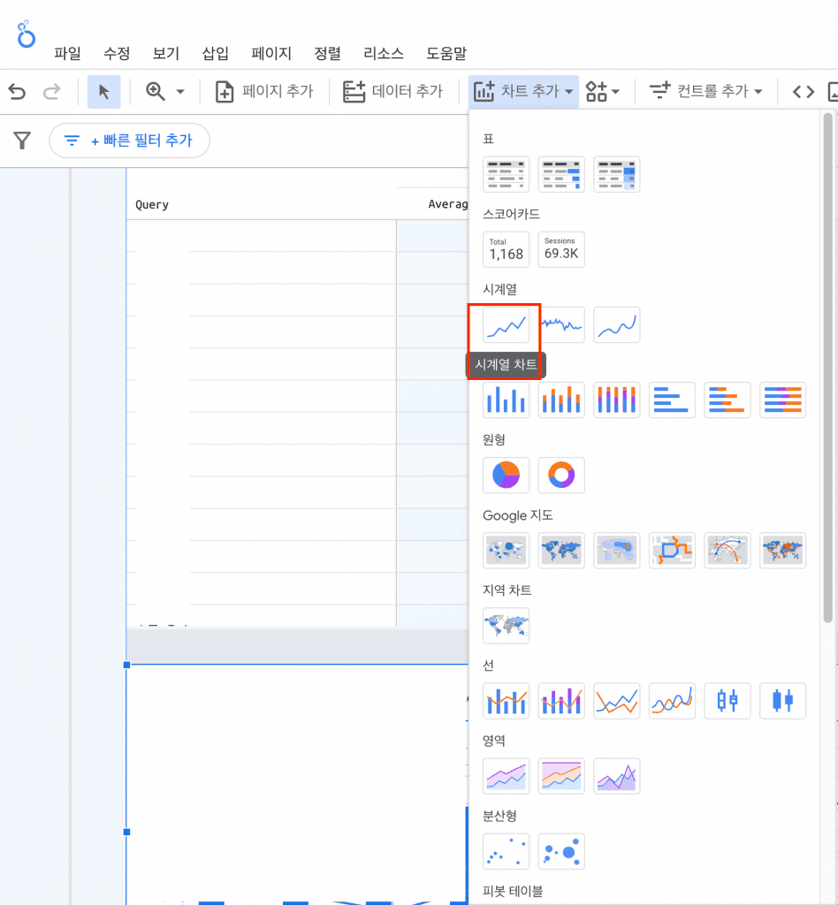Open the 컨트롤 추가 dropdown
This screenshot has height=905, width=838.
[705, 91]
